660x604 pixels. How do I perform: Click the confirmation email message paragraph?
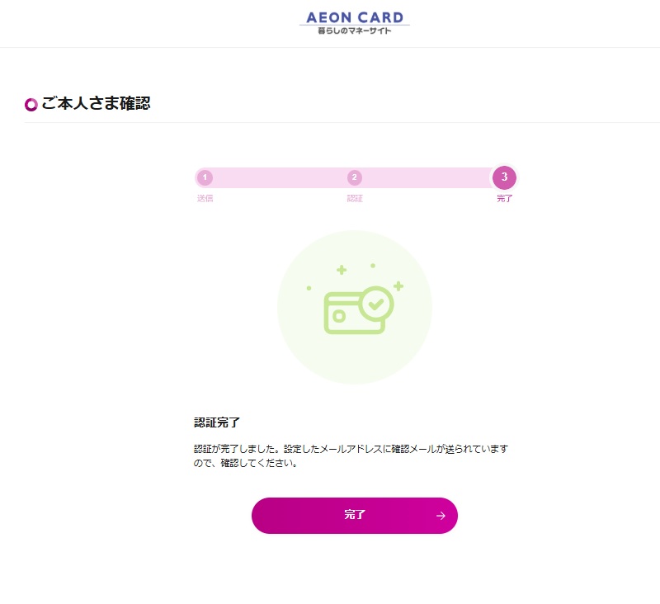[x=350, y=455]
